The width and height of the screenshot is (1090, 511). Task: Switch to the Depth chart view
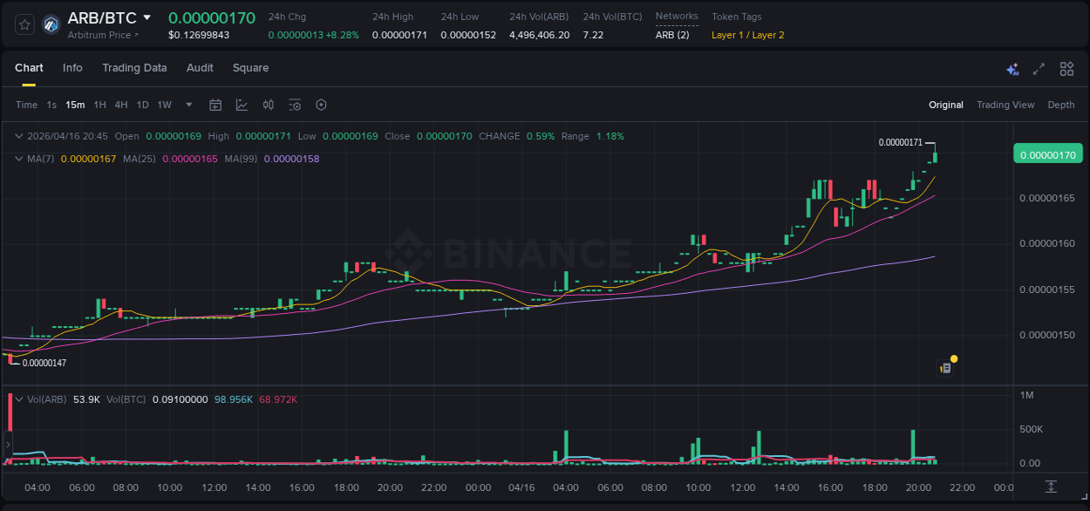[1061, 105]
